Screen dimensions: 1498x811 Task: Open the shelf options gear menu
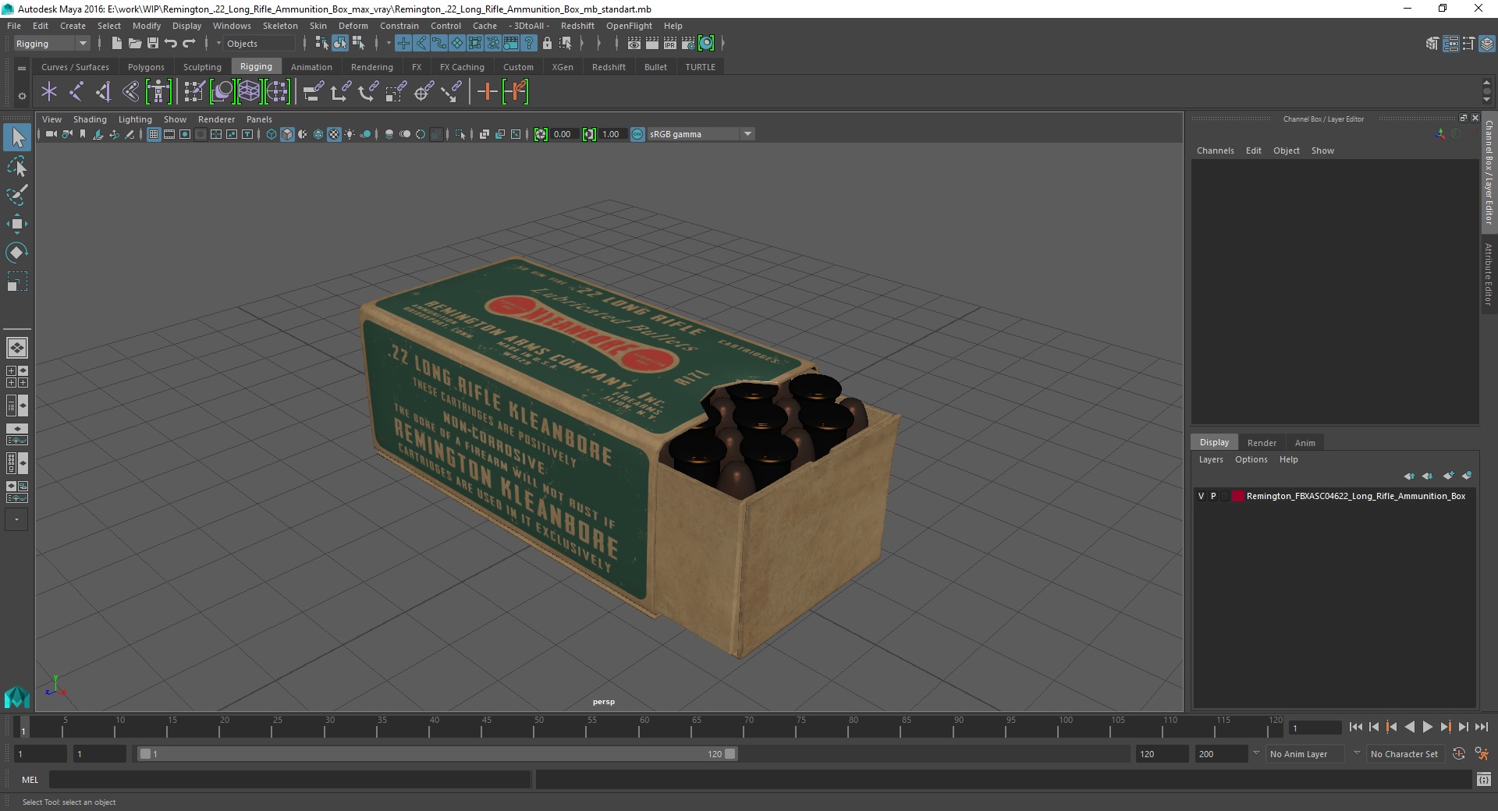22,96
